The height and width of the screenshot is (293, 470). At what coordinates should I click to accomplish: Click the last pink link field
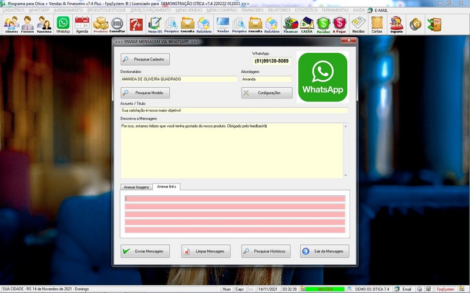(235, 230)
